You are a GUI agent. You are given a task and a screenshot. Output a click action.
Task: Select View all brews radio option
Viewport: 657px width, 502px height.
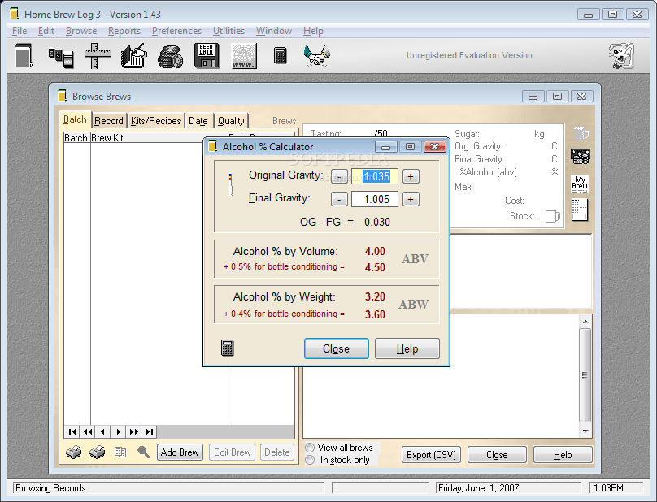pyautogui.click(x=310, y=448)
